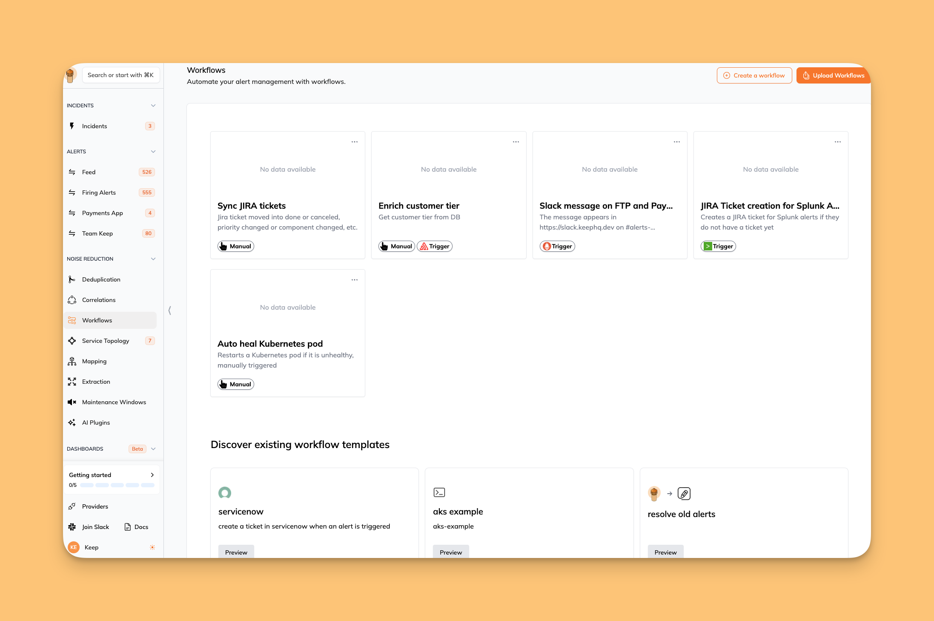
Task: Open options menu on JIRA Ticket creation card
Action: (838, 142)
